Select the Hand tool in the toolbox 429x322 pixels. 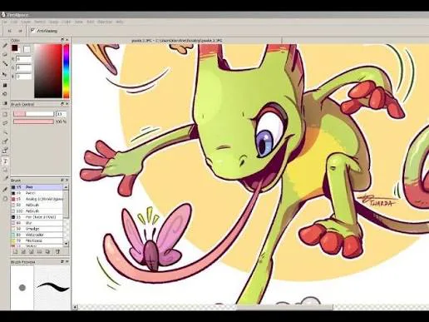click(5, 199)
